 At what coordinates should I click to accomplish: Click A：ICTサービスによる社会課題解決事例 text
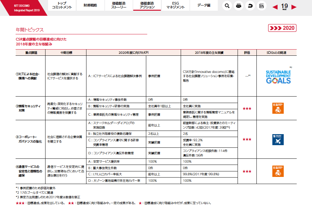point(115,76)
